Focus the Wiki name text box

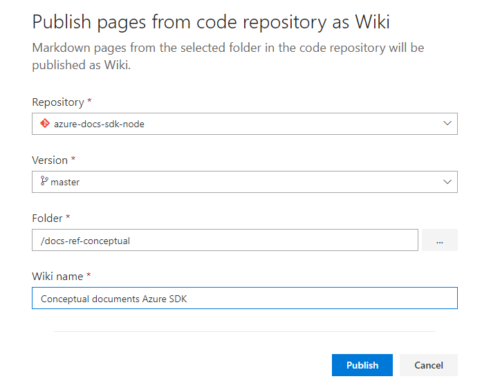(x=244, y=298)
